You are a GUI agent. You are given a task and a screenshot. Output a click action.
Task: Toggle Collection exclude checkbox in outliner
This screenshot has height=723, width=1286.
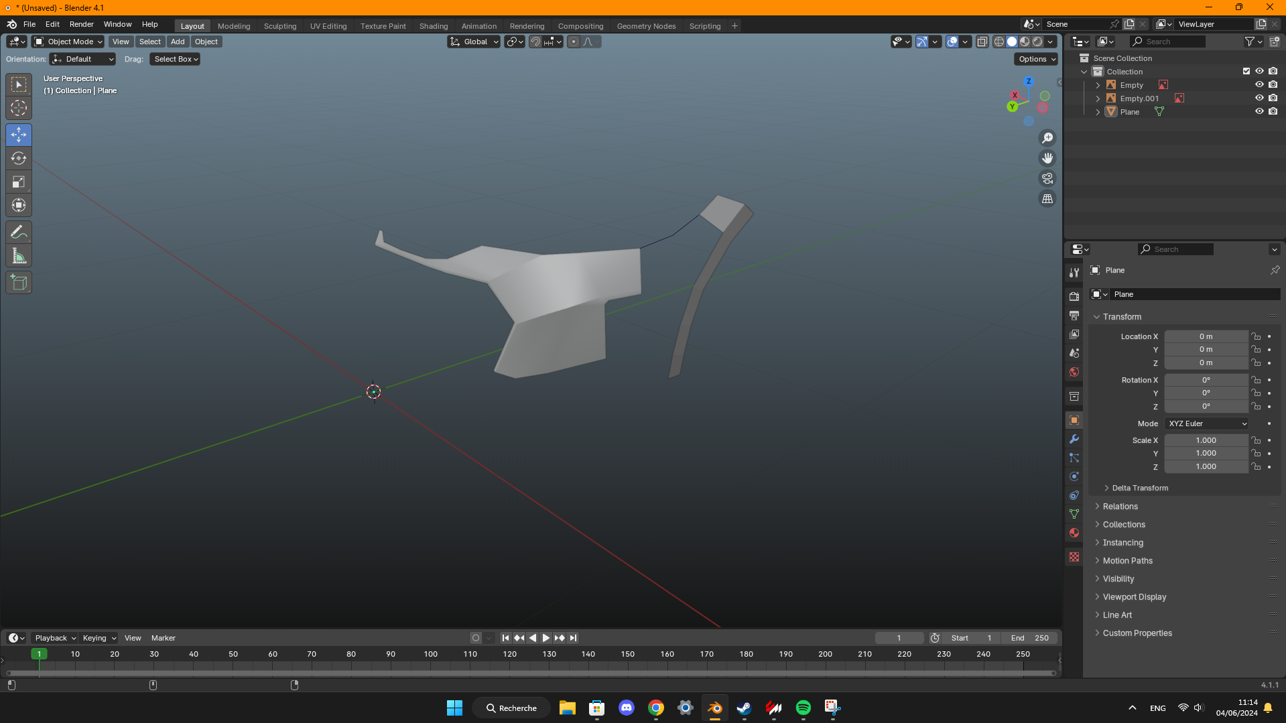1246,72
